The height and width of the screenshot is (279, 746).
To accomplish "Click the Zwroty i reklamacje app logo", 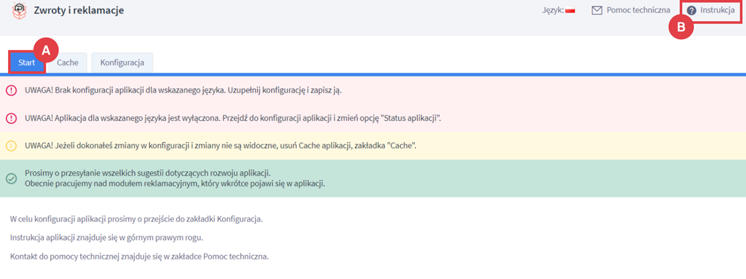I will coord(20,11).
